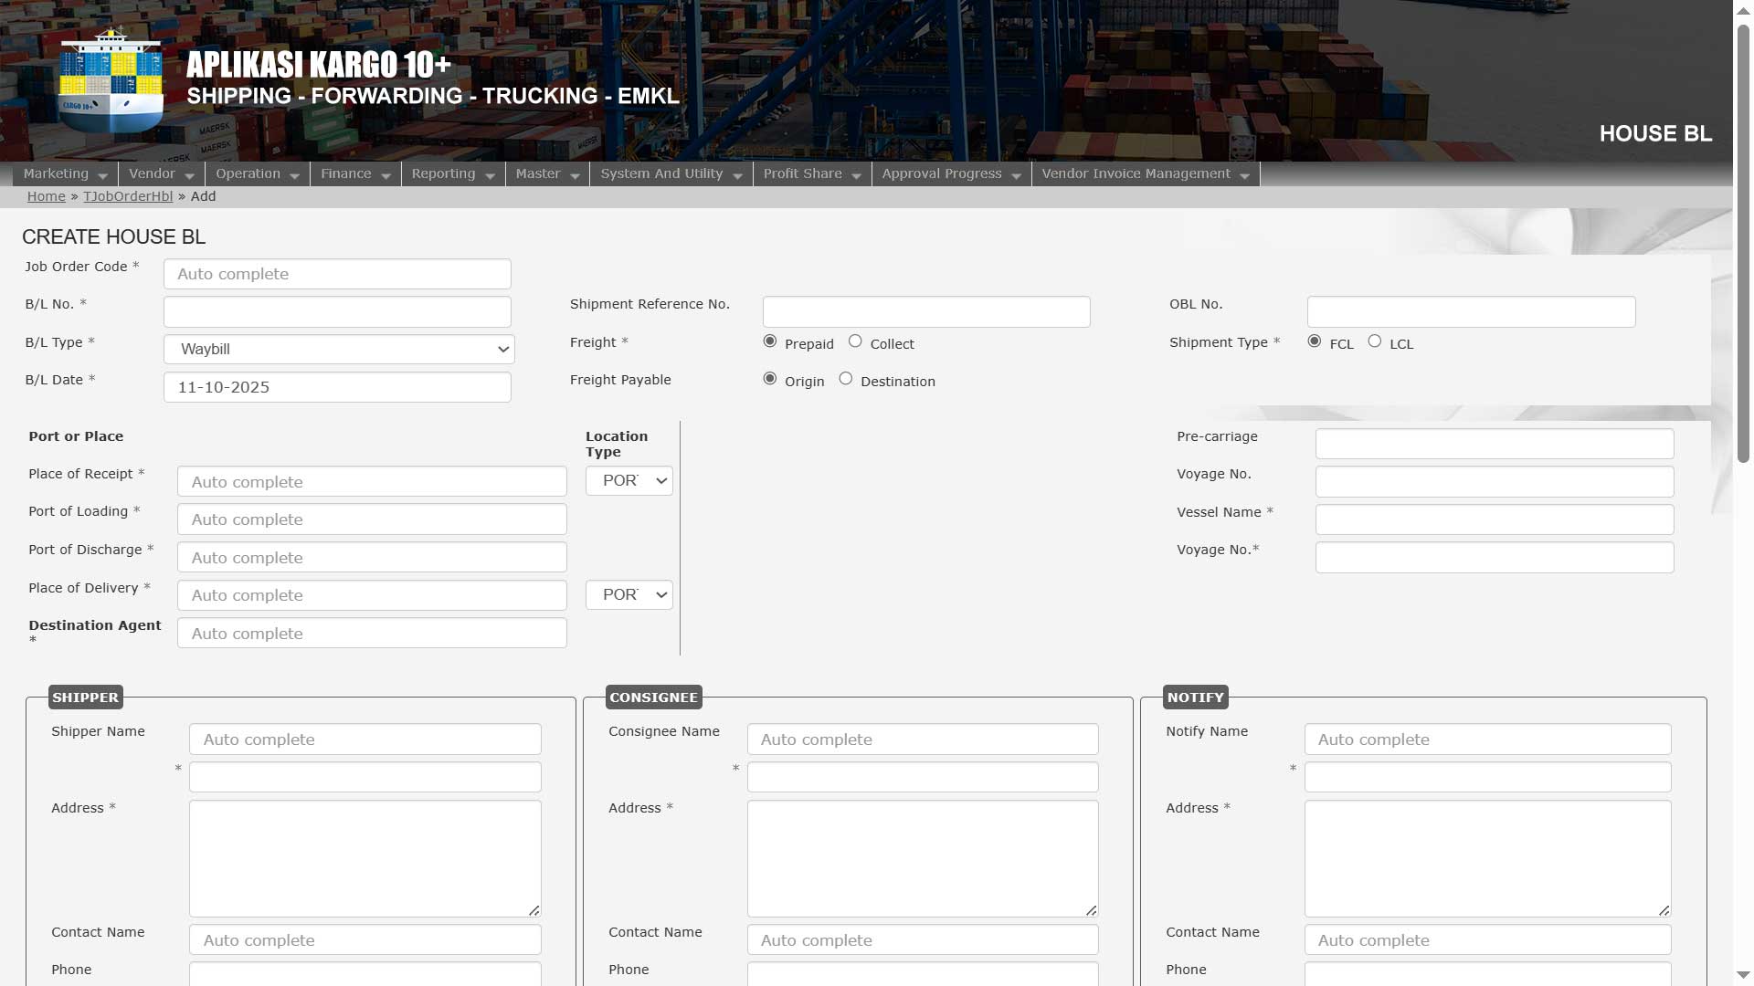Select LCL shipment type
The width and height of the screenshot is (1754, 986).
(x=1375, y=341)
